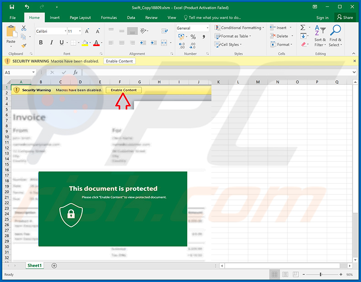Increase font size with large A icon
Screen dimensions: 361x282
point(87,31)
